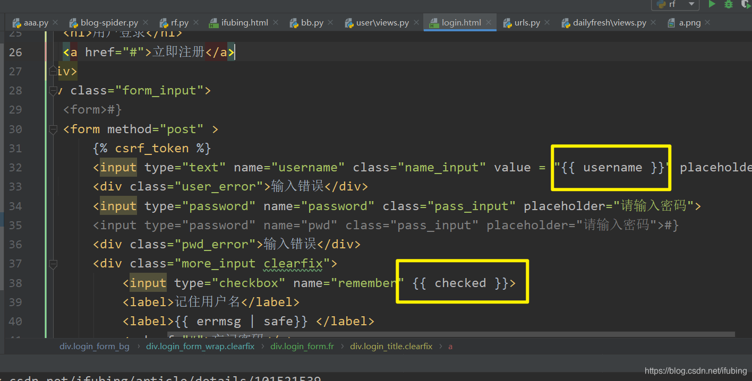Viewport: 752px width, 381px height.
Task: Jump to div.login_form.fr breadcrumb
Action: (x=302, y=346)
